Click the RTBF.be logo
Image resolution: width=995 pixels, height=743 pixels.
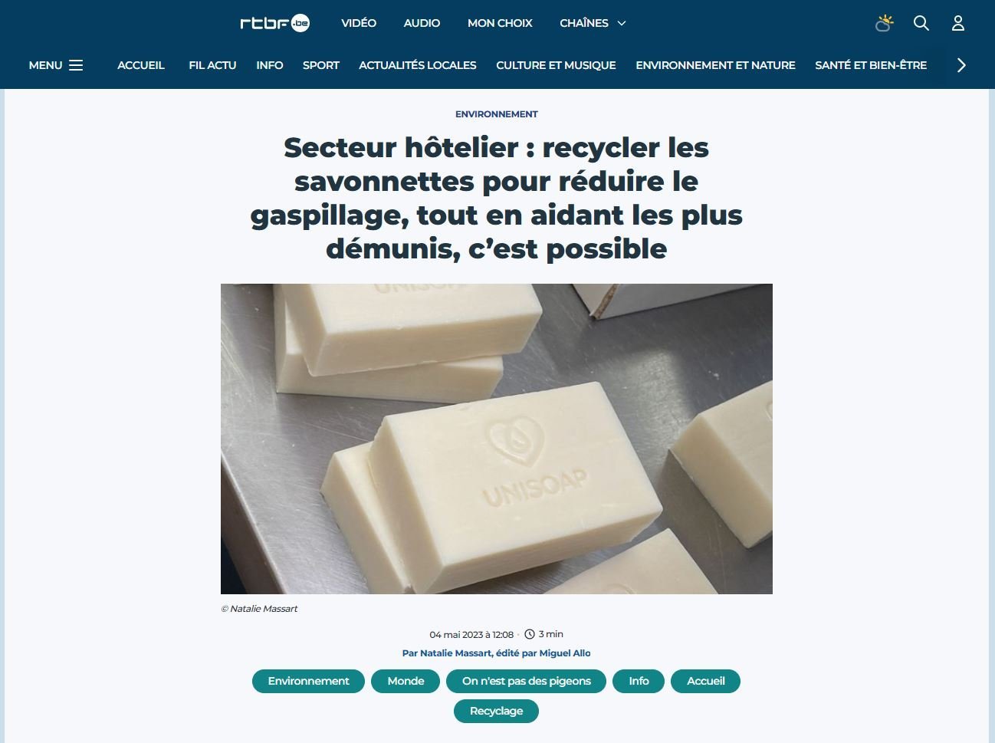click(274, 24)
